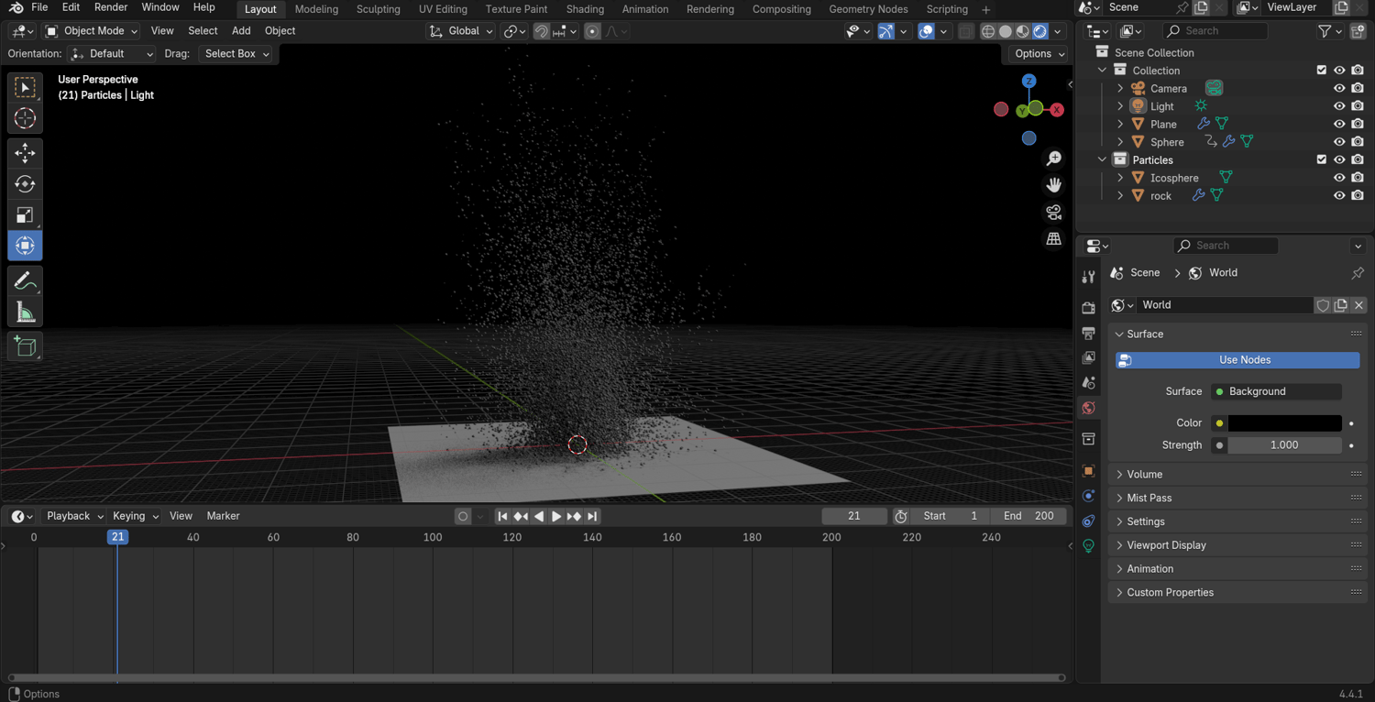Expand the Mist Pass panel
1375x702 pixels.
click(1149, 498)
